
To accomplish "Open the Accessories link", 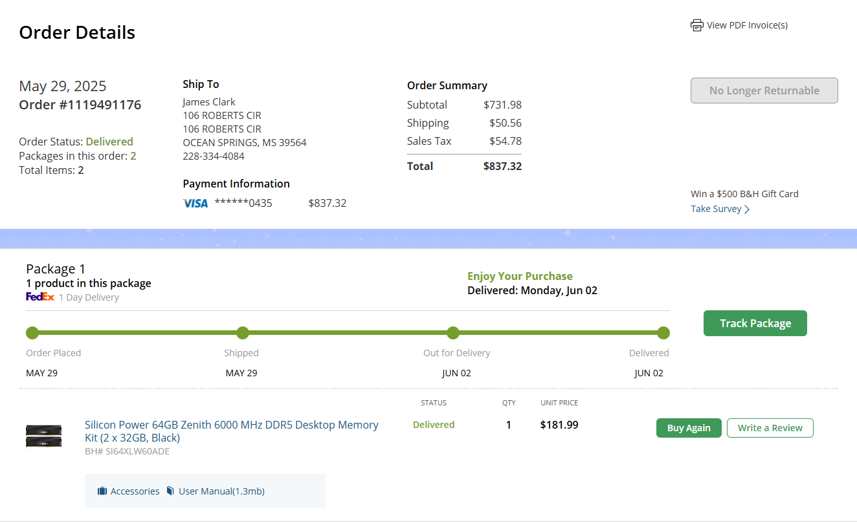I will 135,491.
